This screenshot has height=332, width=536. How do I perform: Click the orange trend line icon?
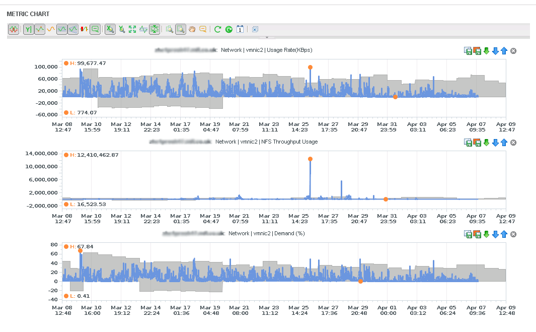tap(51, 30)
